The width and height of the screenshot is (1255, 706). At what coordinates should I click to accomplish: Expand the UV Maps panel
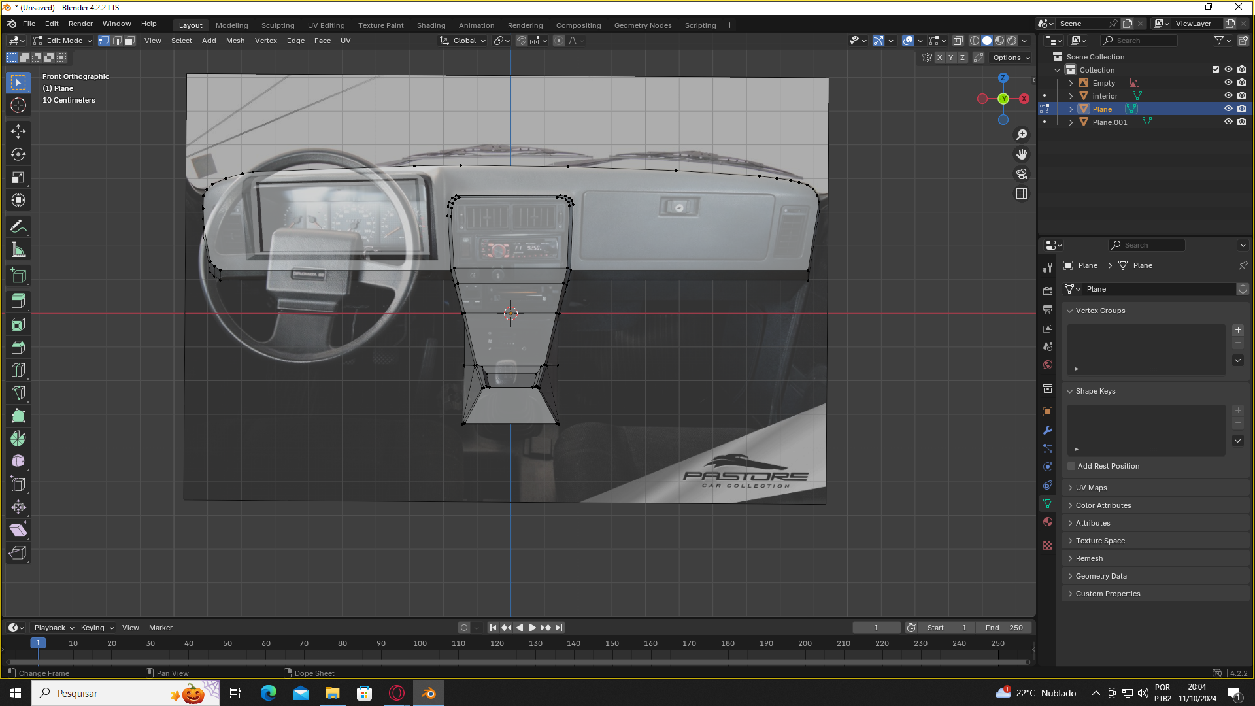1091,488
